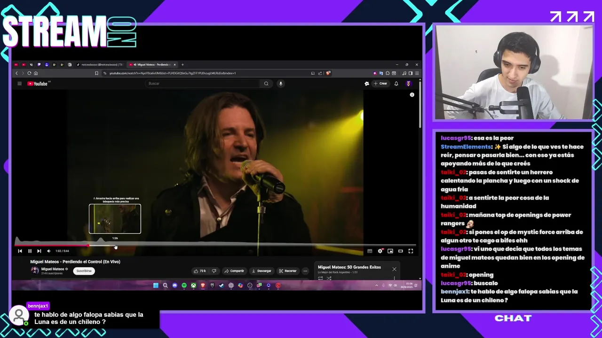
Task: Subscribe with the Suscribirse button
Action: [84, 271]
